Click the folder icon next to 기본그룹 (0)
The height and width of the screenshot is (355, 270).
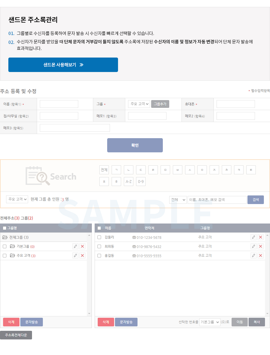(13, 246)
